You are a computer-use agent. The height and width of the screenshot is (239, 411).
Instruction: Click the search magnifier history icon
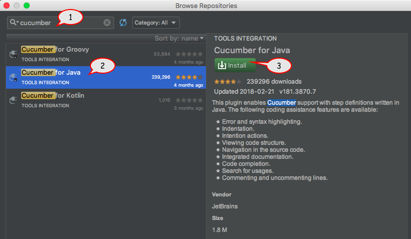(14, 23)
